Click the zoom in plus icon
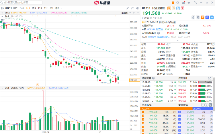Image resolution: width=215 pixels, height=134 pixels. pos(134,13)
